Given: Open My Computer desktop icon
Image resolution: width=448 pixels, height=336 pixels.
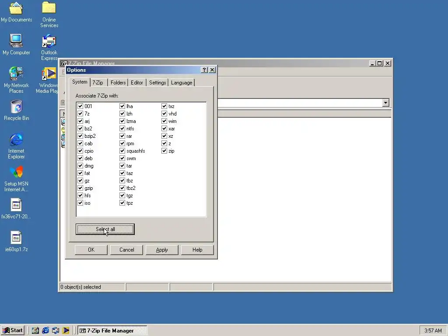Looking at the screenshot, I should click(16, 44).
